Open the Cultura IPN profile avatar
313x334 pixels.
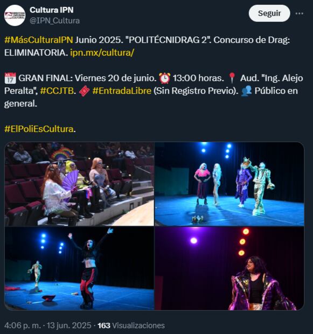pyautogui.click(x=15, y=16)
